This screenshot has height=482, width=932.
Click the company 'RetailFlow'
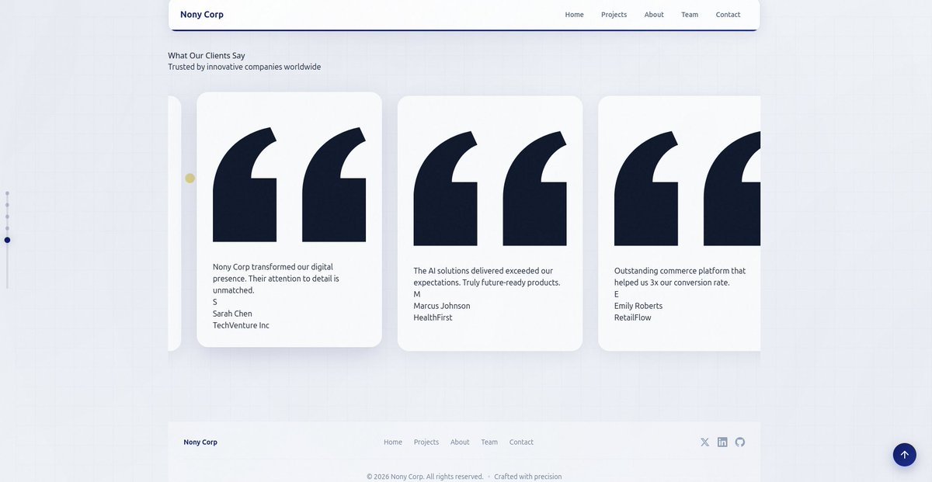(x=633, y=317)
